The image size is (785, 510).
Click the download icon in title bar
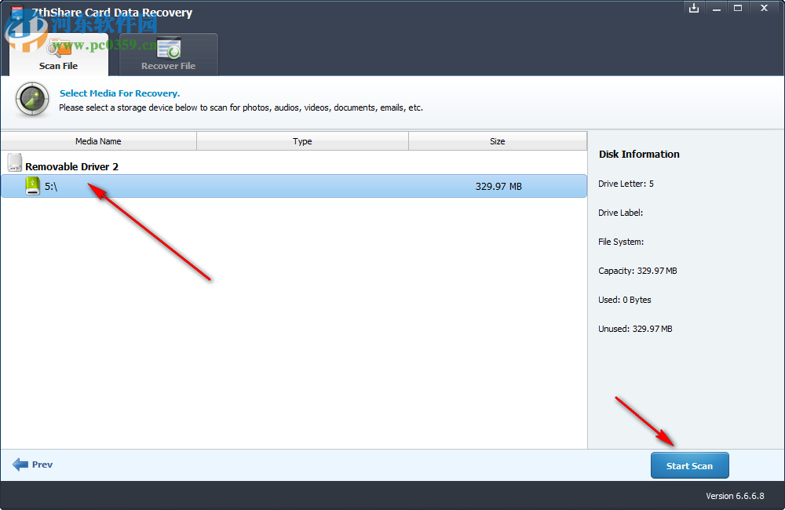point(693,8)
